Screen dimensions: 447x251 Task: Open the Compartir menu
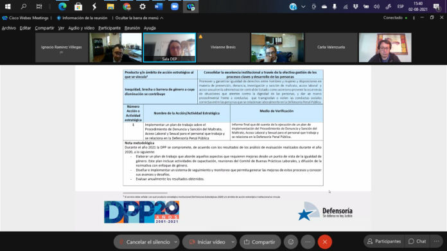click(44, 28)
